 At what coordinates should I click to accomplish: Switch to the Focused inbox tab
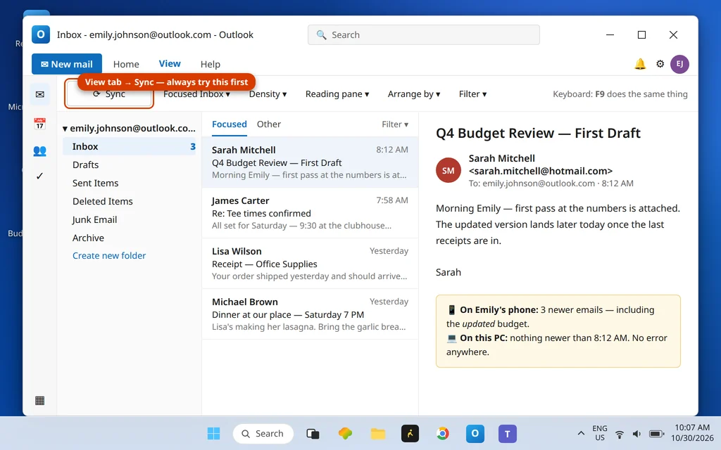230,124
